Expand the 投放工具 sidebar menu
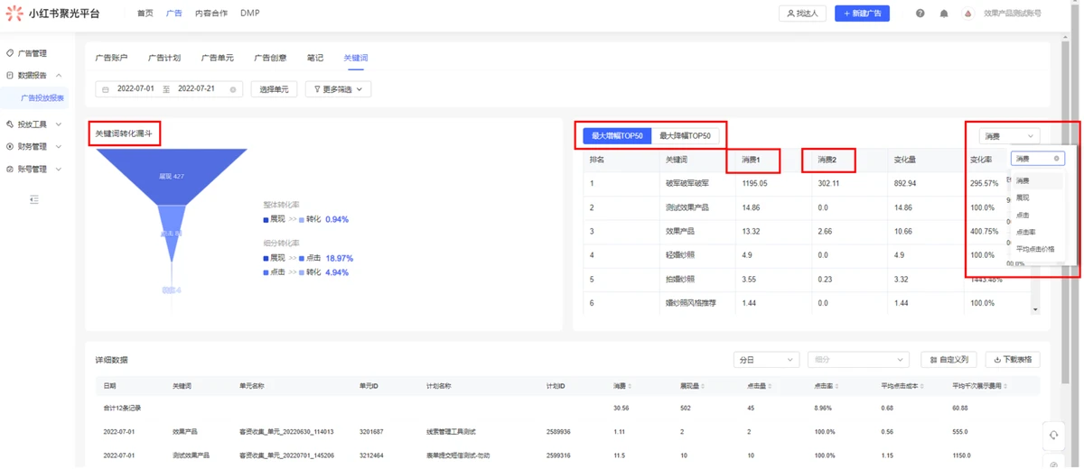 [34, 124]
